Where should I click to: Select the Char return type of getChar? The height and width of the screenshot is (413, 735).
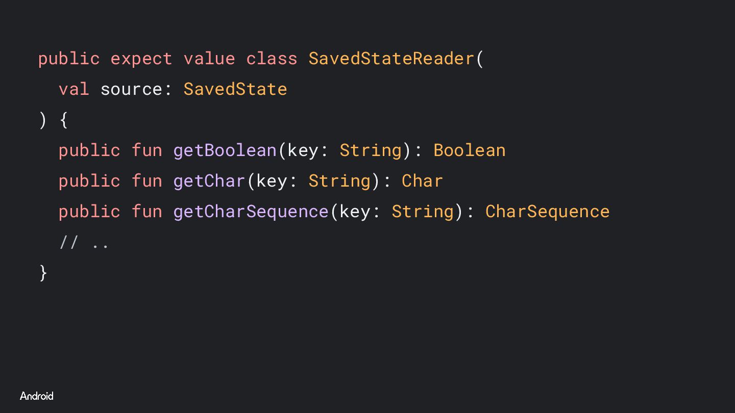[x=422, y=181]
